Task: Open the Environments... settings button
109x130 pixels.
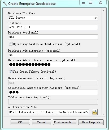Action: click(x=64, y=122)
